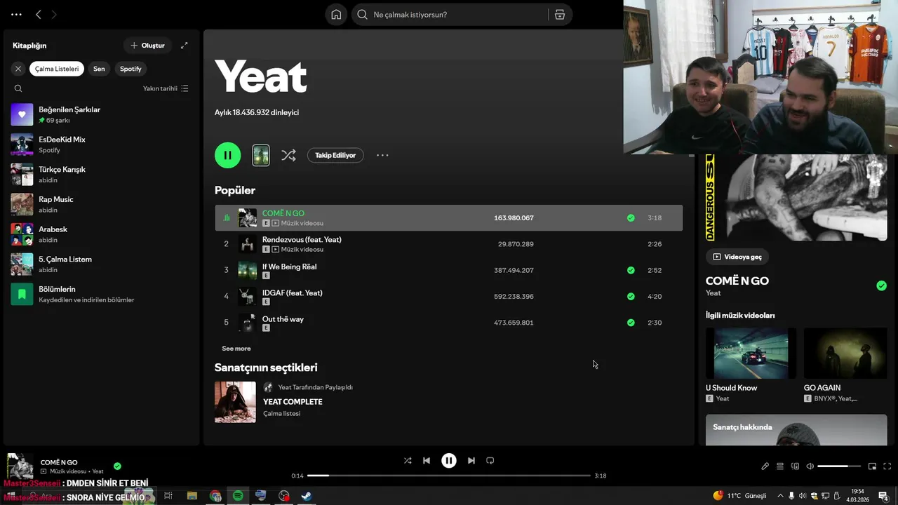
Task: Open the Rap Music playlist
Action: (x=101, y=204)
